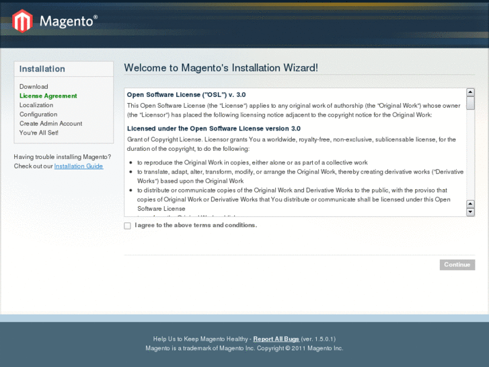Click the Magento trademark copyright footer line
The image size is (489, 367).
(244, 348)
